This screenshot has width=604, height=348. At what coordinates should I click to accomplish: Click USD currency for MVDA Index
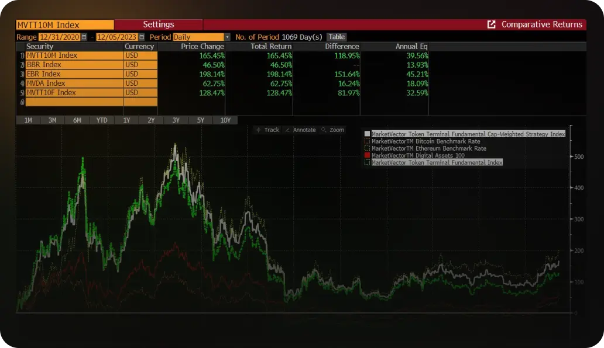tap(140, 83)
